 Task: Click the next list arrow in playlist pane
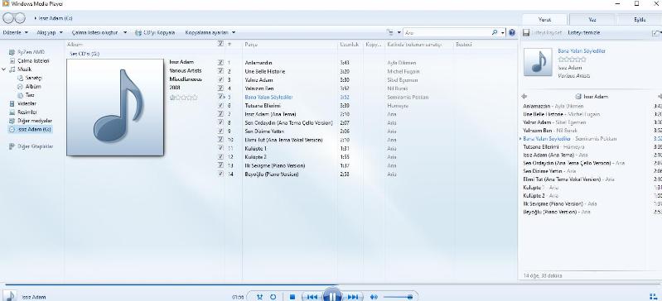660,97
